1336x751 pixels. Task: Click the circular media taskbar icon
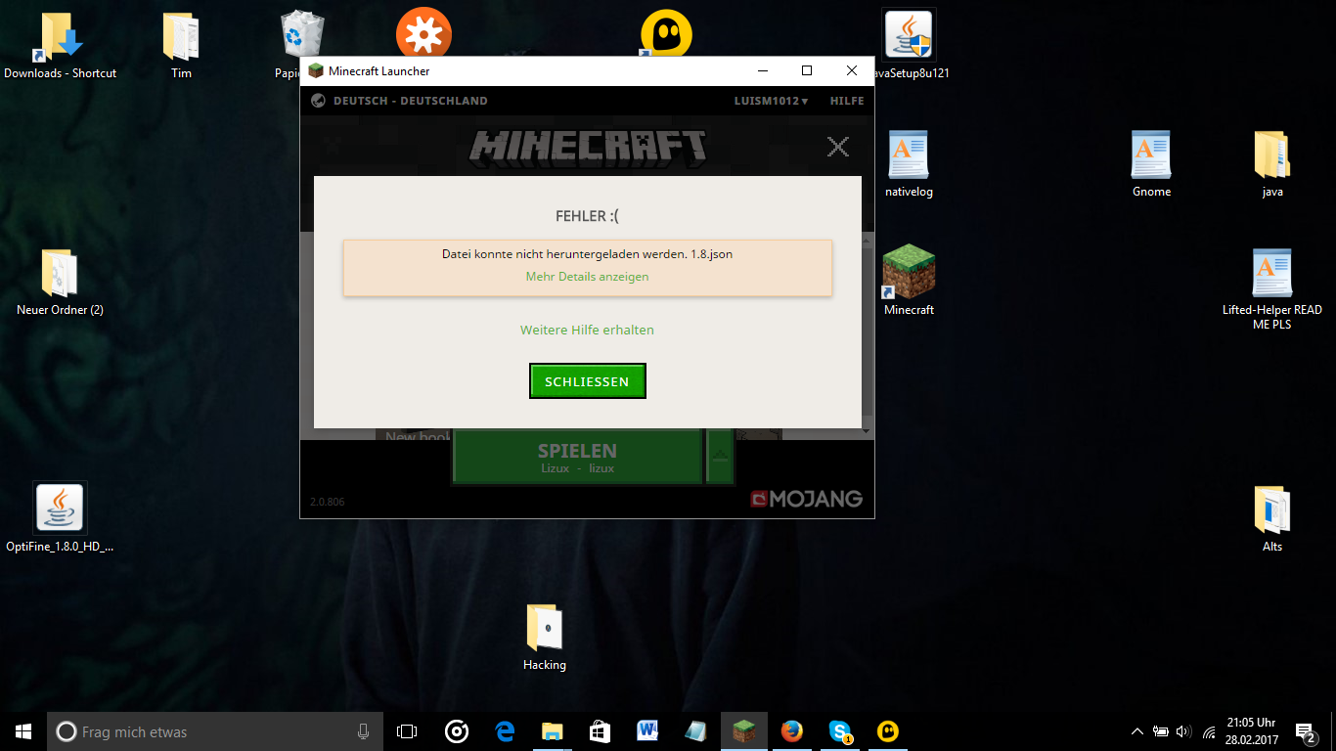click(x=457, y=731)
